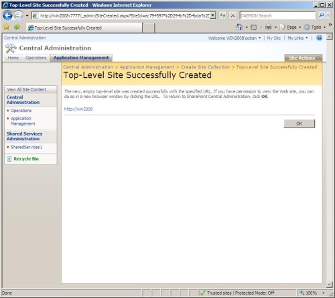Expand the address bar URL dropdown

point(213,15)
